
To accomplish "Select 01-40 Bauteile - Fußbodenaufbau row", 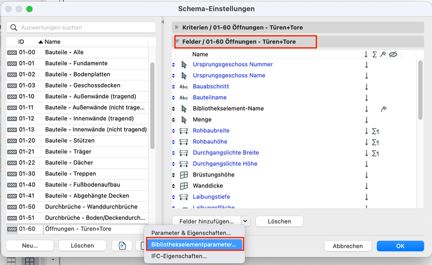I will 77,184.
